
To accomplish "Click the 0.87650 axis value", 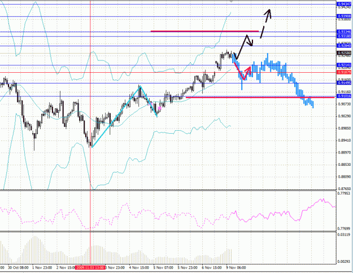I will [x=345, y=188].
